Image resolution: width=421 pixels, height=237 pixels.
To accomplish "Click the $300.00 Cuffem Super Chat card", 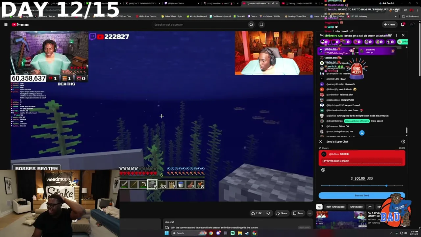I will point(362,158).
